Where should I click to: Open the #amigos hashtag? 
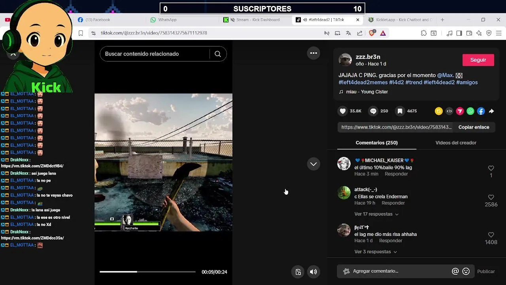[467, 82]
